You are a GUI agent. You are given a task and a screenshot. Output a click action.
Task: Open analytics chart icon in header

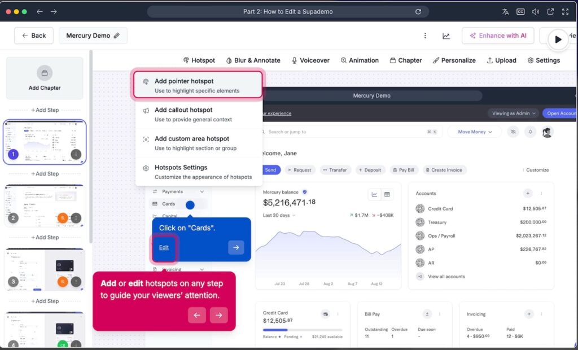tap(446, 36)
